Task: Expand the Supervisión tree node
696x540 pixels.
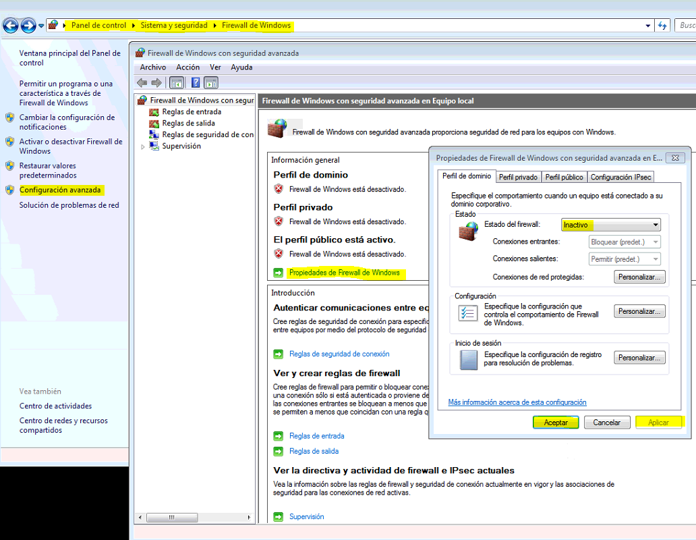Action: 144,146
